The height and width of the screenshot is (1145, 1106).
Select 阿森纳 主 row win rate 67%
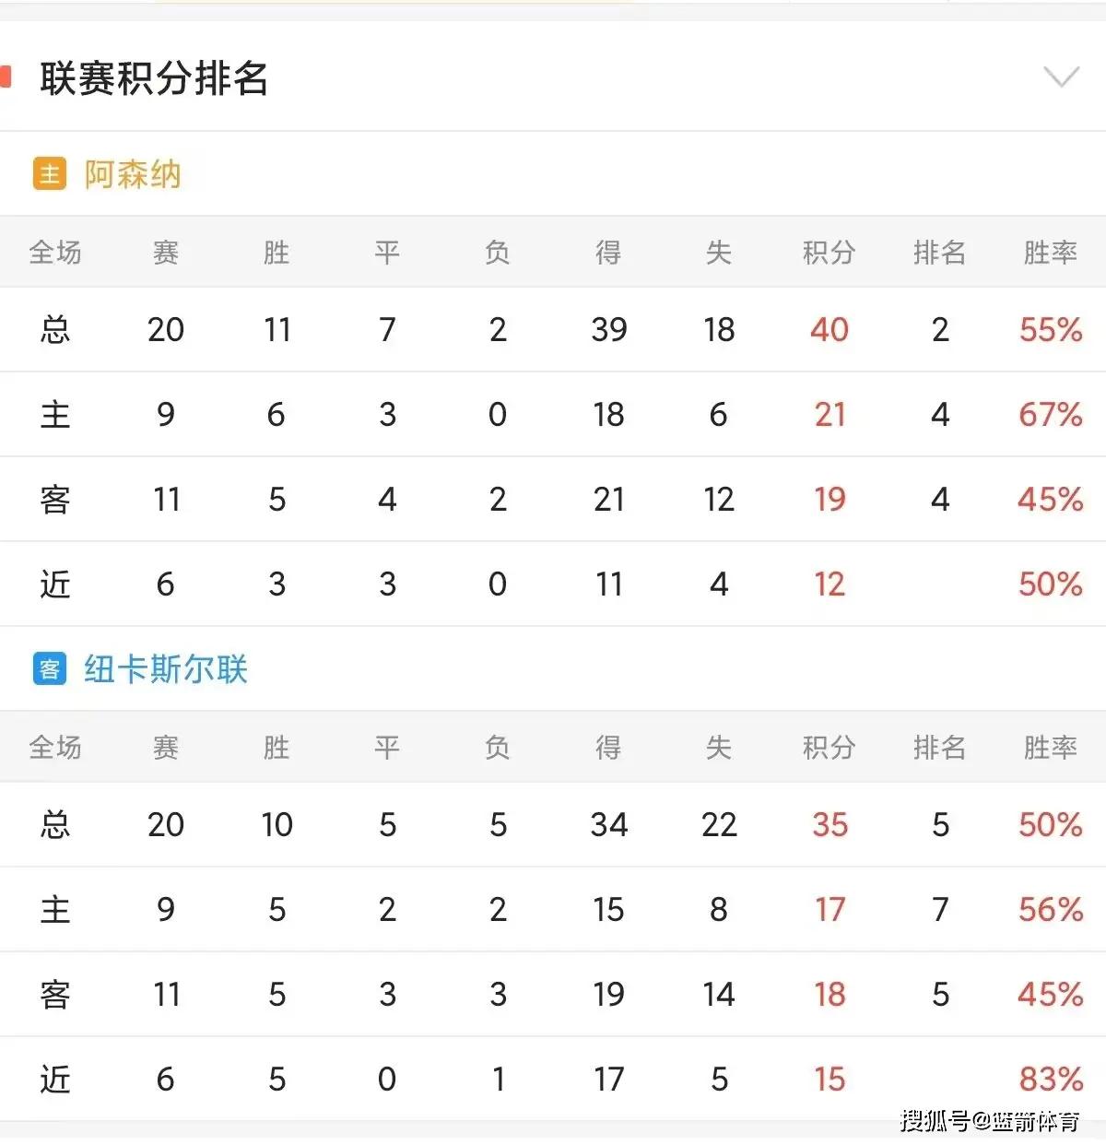1050,414
